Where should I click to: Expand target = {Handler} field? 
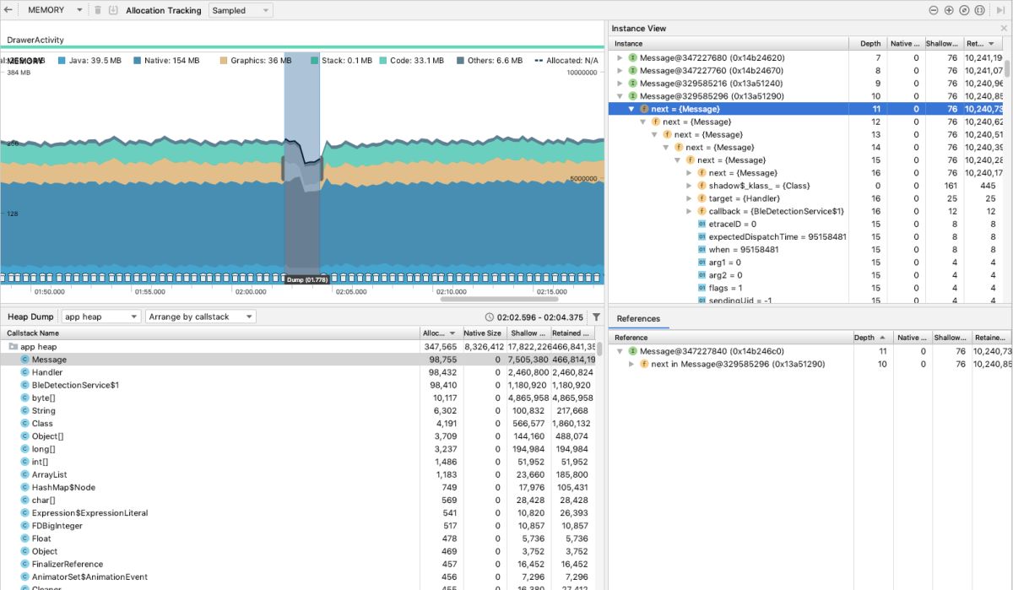[x=689, y=198]
